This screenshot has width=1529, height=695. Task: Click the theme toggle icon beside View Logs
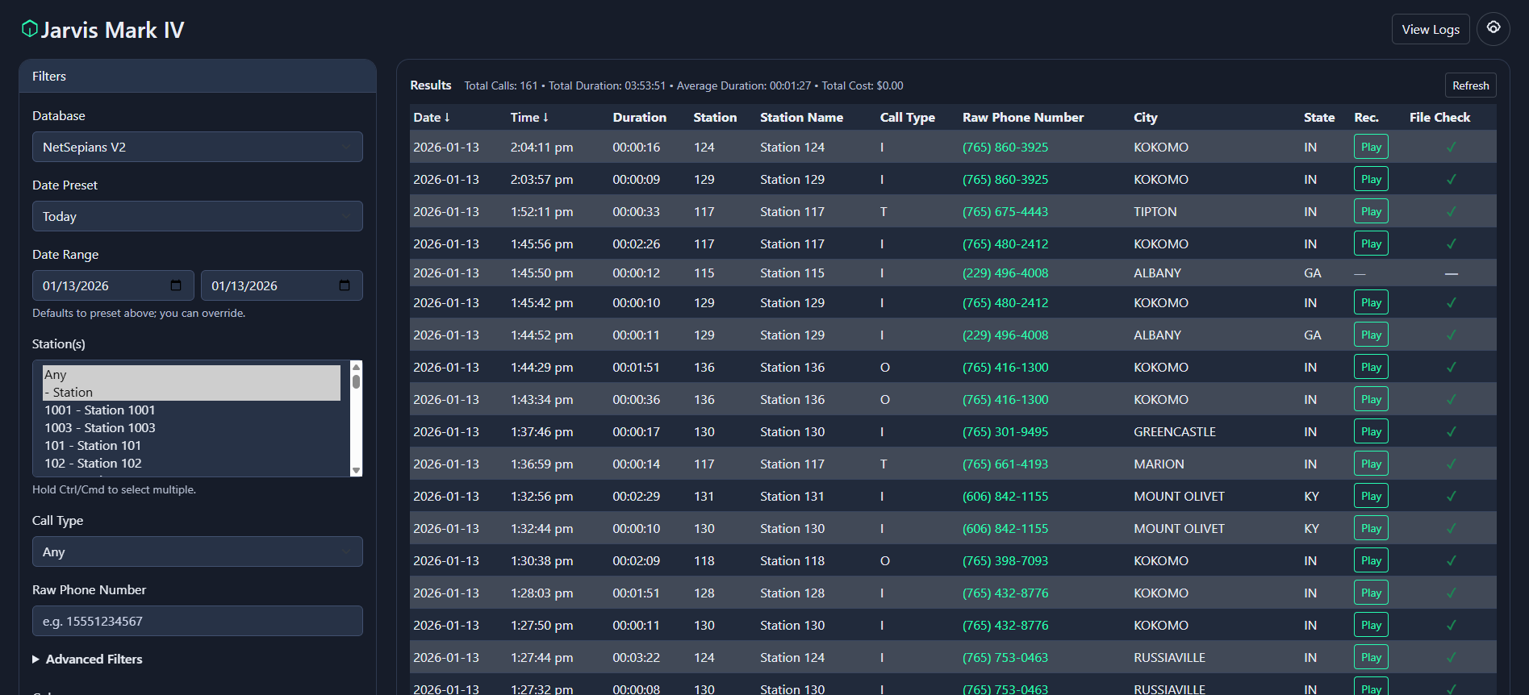tap(1493, 29)
